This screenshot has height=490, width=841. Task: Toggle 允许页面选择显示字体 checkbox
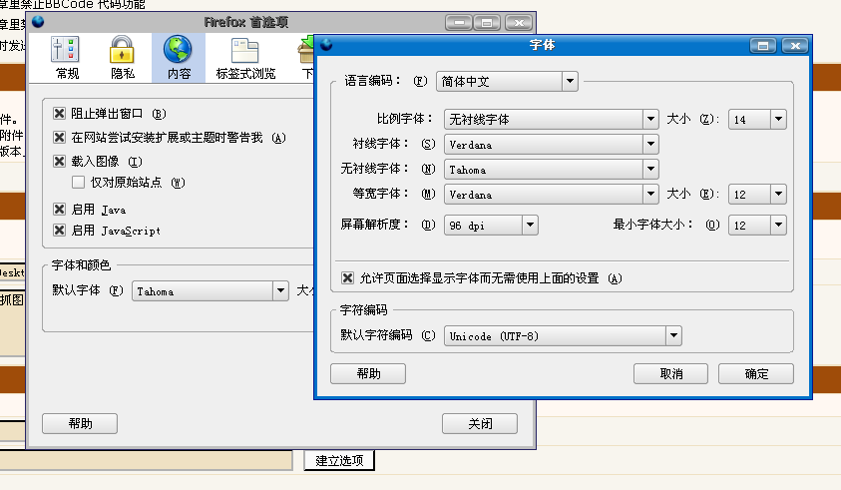click(x=347, y=278)
